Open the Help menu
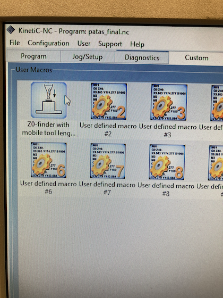Image resolution: width=223 pixels, height=298 pixels. (x=137, y=45)
